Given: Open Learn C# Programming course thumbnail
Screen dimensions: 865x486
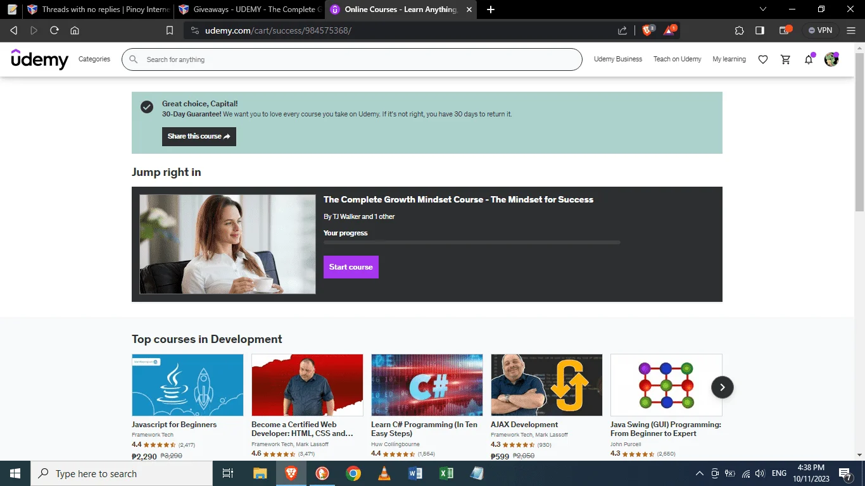Looking at the screenshot, I should point(427,385).
